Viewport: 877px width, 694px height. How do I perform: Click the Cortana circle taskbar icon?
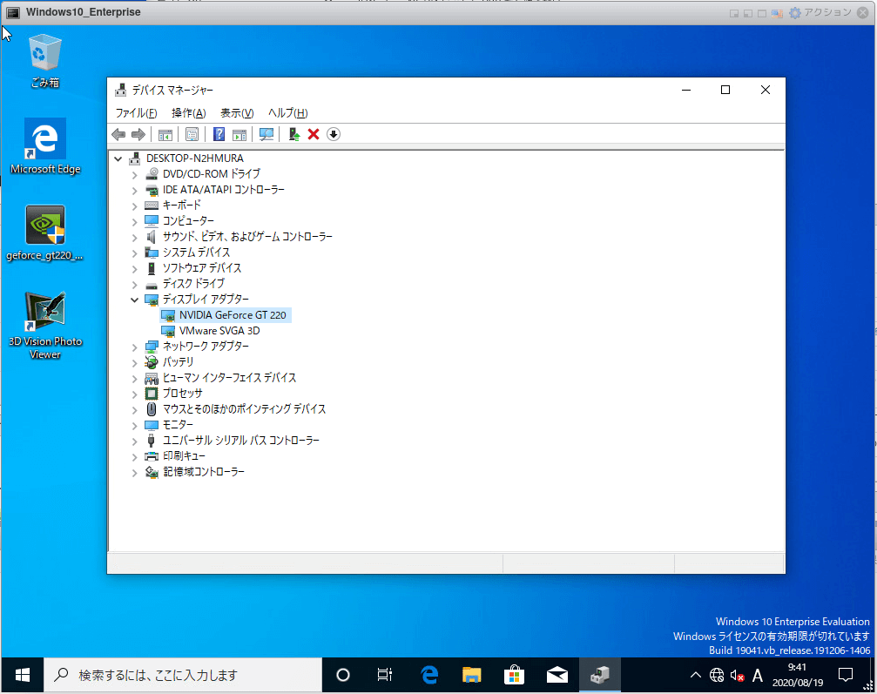click(x=343, y=675)
